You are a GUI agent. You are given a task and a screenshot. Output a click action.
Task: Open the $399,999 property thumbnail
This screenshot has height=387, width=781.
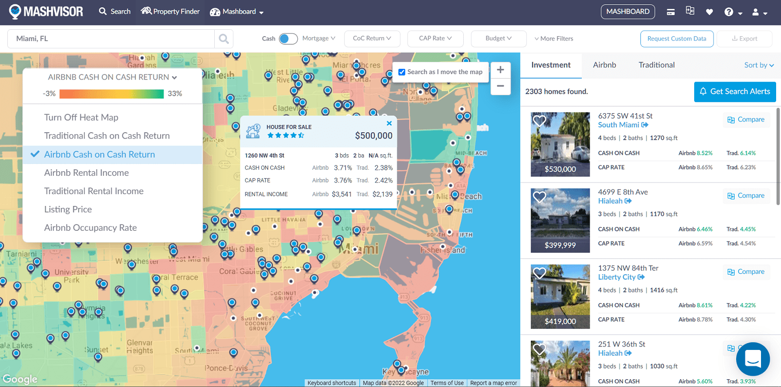tap(560, 221)
